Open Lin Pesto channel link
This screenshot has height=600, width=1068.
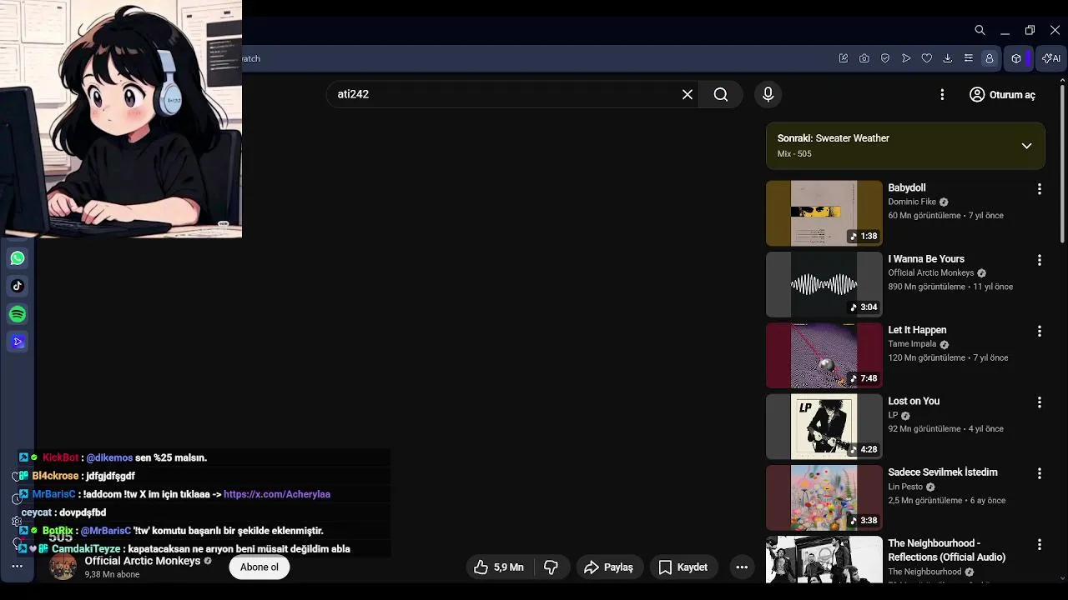[905, 487]
